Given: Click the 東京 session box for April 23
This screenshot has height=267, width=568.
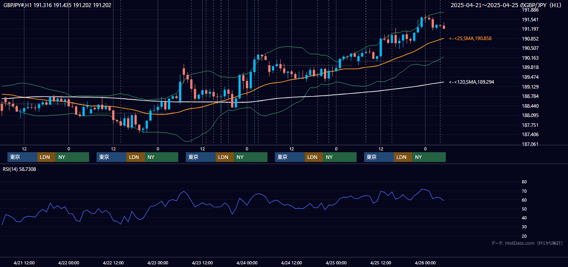Looking at the screenshot, I should click(200, 157).
